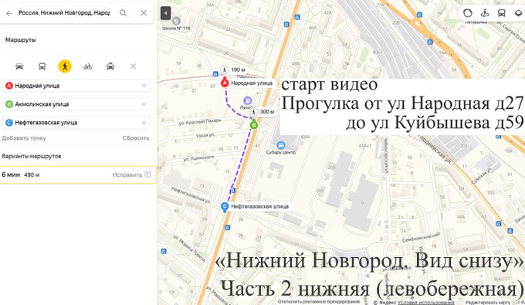The width and height of the screenshot is (525, 305).
Task: Click the Сбросить reset link
Action: (136, 138)
